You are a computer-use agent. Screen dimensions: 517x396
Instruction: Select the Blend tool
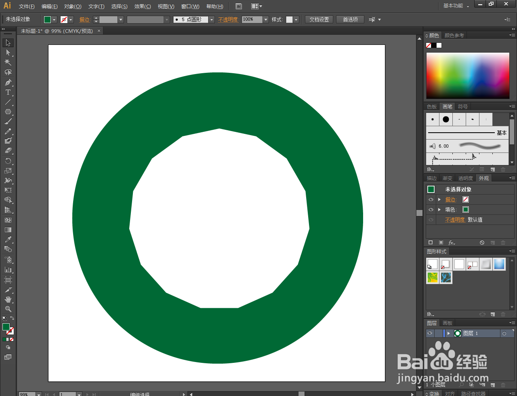coord(8,249)
